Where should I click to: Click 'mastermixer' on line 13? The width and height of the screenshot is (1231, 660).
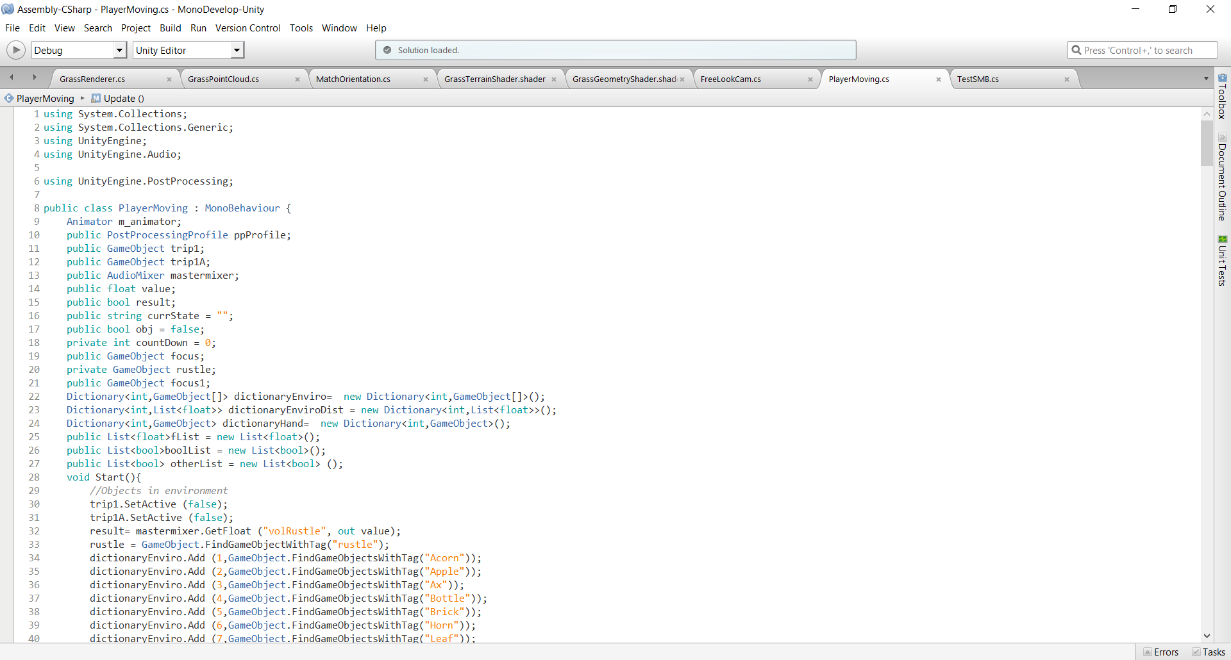coord(202,276)
